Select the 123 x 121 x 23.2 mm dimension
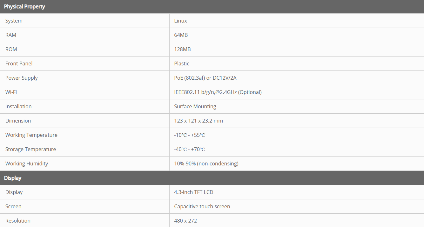 point(199,121)
